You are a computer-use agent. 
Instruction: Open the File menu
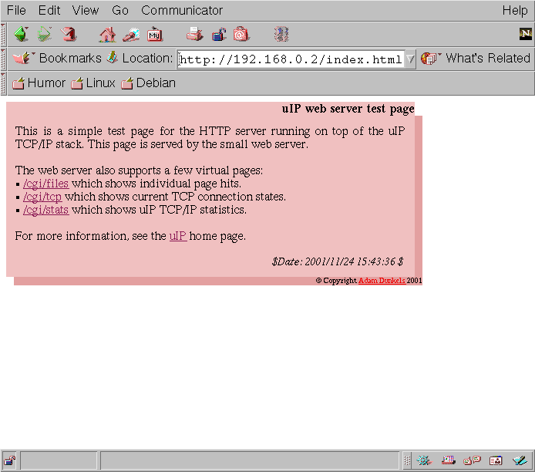point(16,10)
